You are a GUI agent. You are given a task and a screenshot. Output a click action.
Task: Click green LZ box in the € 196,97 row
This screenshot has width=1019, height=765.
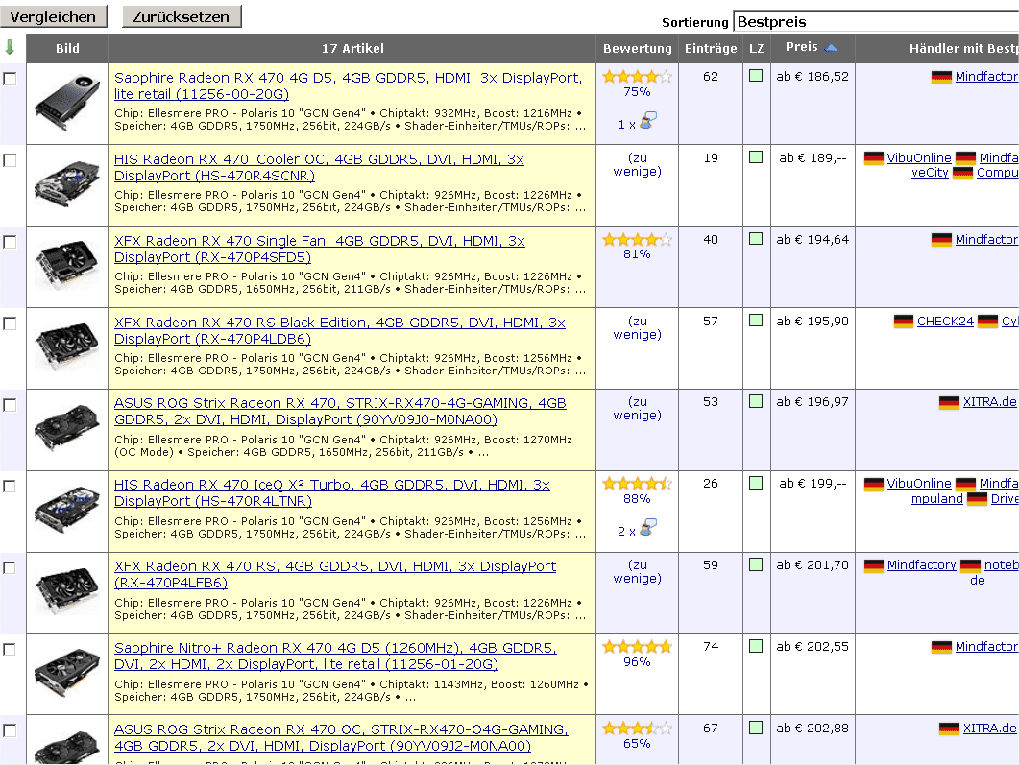(x=756, y=401)
